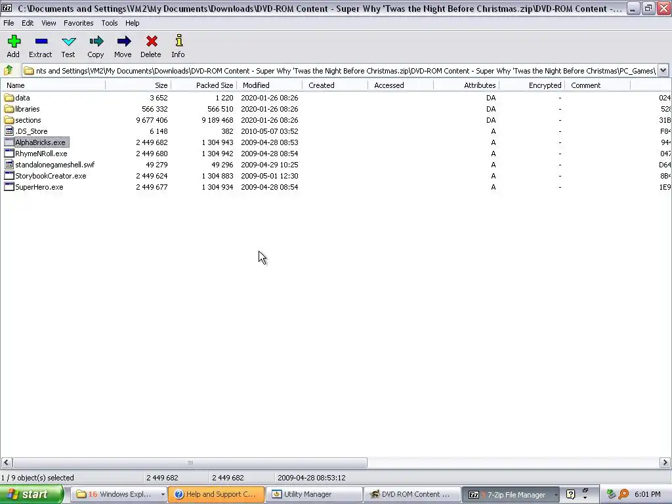The image size is (672, 504).
Task: Select the SuperHero.exe file icon
Action: (9, 187)
